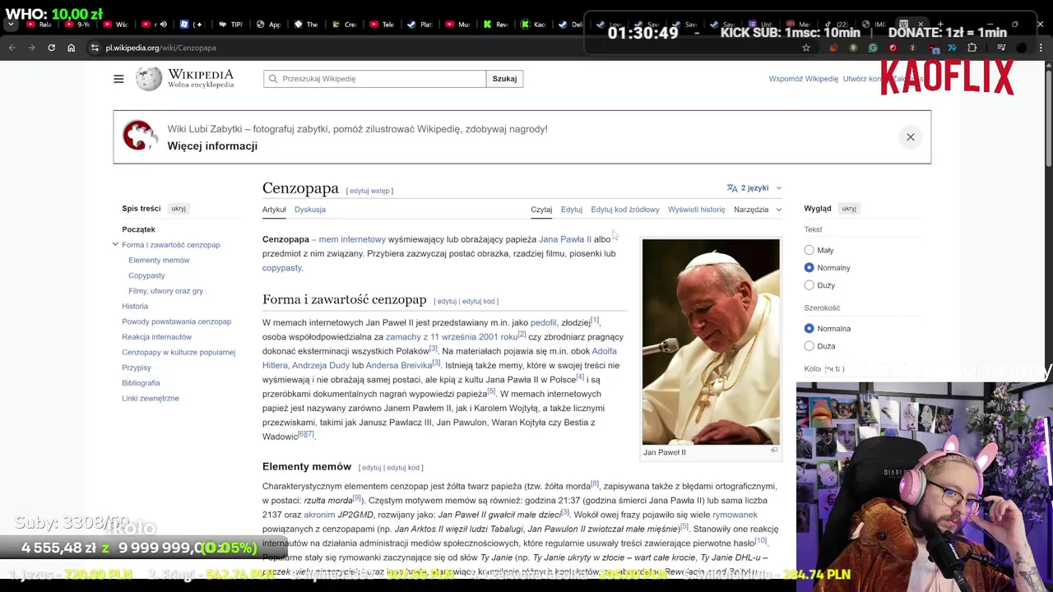This screenshot has height=592, width=1053.
Task: Select the Normalny text size option
Action: pyautogui.click(x=809, y=267)
